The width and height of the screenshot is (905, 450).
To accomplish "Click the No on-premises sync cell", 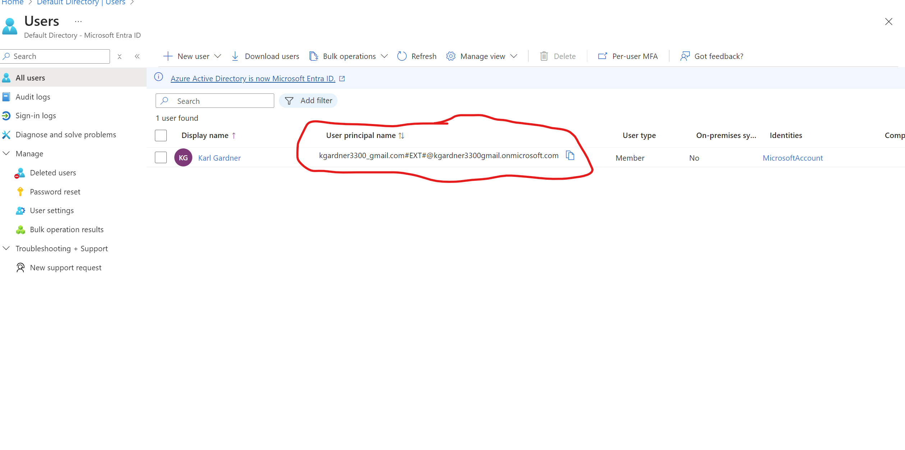I will (694, 158).
